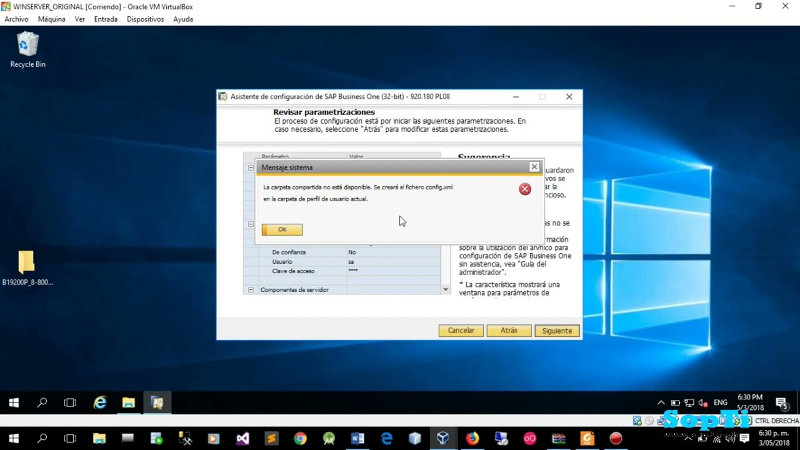
Task: Open host notification center icon
Action: (744, 438)
